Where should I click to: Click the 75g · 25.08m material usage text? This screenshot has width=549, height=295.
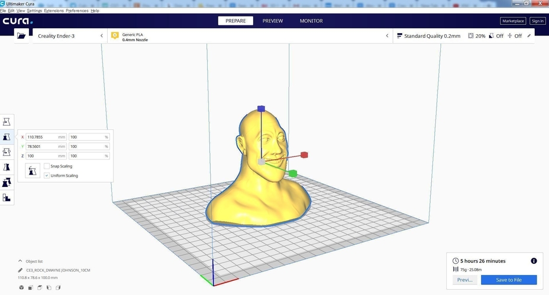(471, 270)
